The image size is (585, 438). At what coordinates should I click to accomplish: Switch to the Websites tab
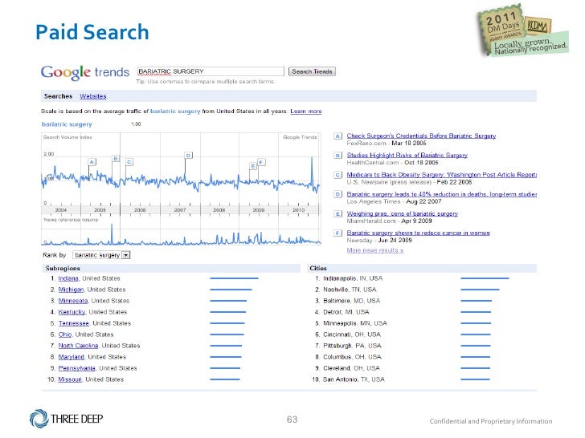click(93, 96)
